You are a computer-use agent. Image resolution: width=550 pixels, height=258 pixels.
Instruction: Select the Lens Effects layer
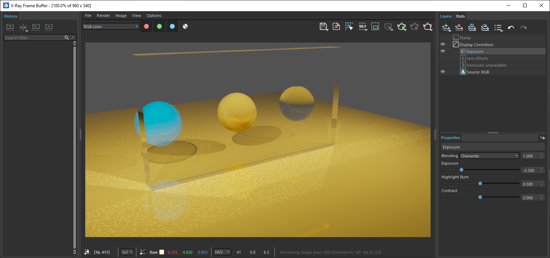coord(477,58)
